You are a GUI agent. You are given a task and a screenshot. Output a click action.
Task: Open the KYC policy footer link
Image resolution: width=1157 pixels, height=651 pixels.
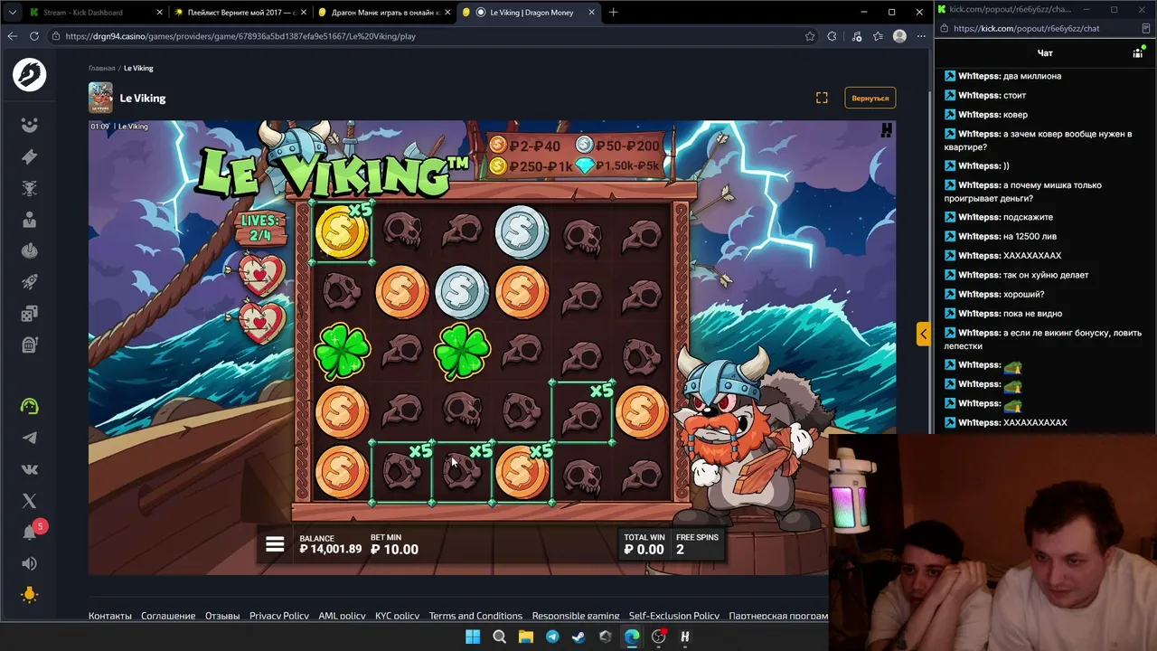tap(398, 616)
